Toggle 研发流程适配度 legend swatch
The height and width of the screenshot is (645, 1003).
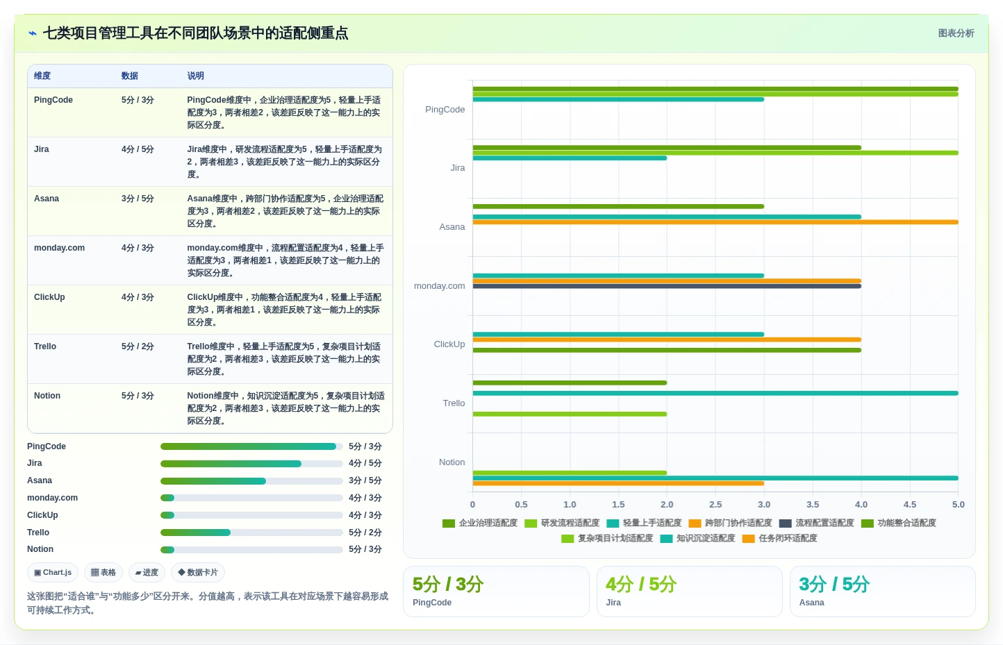point(531,523)
